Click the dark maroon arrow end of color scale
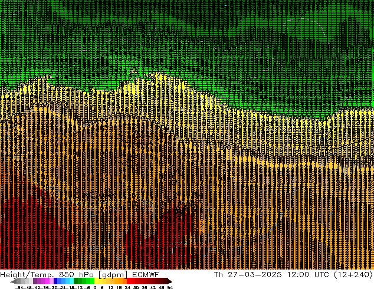The image size is (374, 289). tap(170, 281)
